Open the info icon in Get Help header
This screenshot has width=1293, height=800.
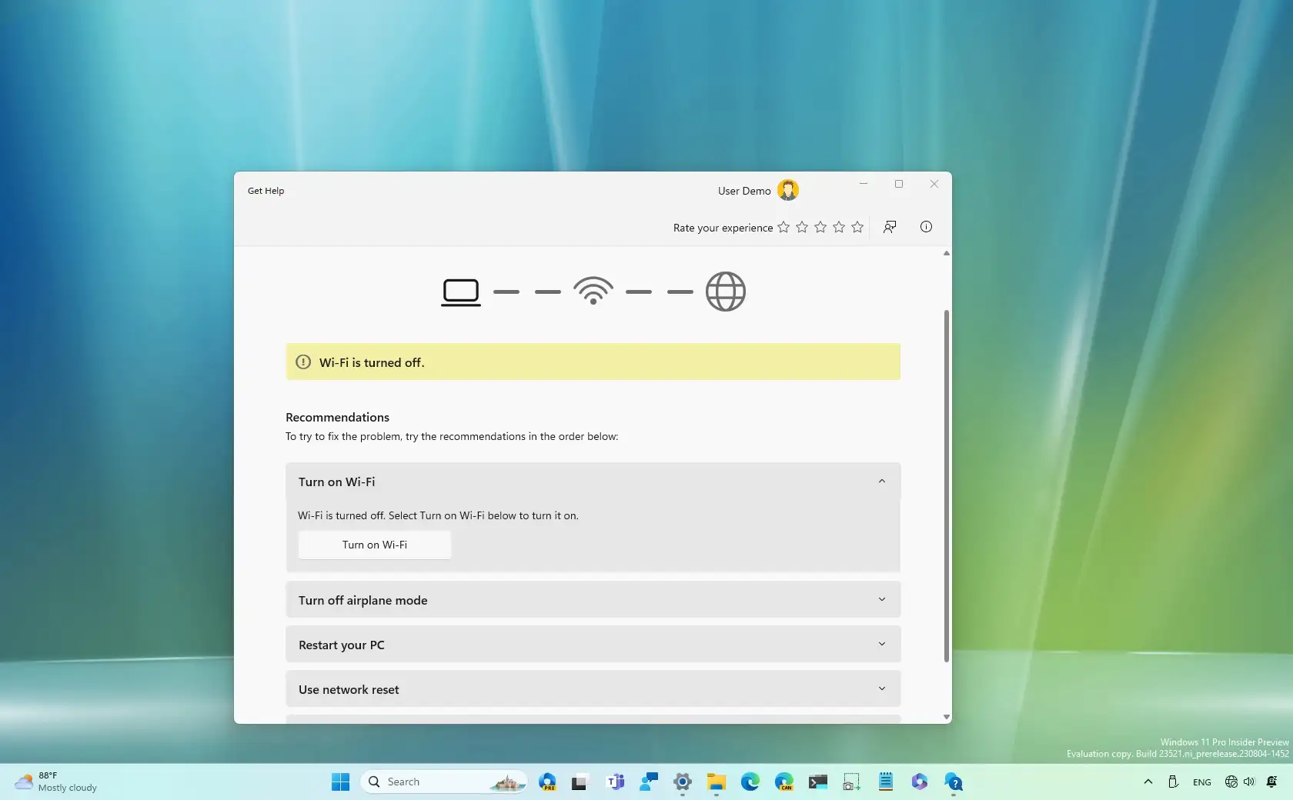coord(926,227)
